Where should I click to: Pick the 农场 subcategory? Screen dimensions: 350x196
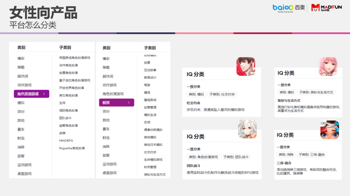[x=147, y=122]
